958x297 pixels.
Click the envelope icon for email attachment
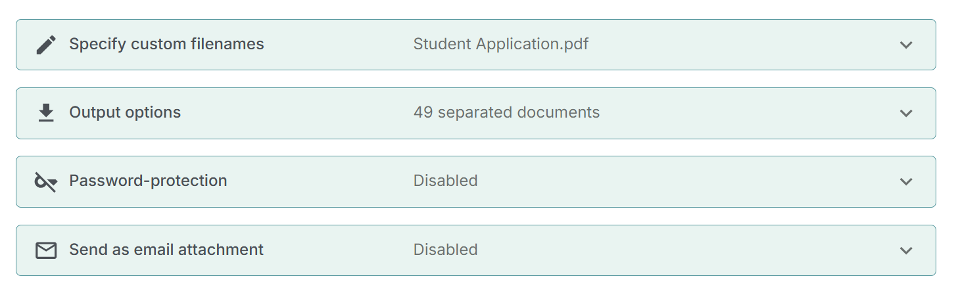point(46,250)
